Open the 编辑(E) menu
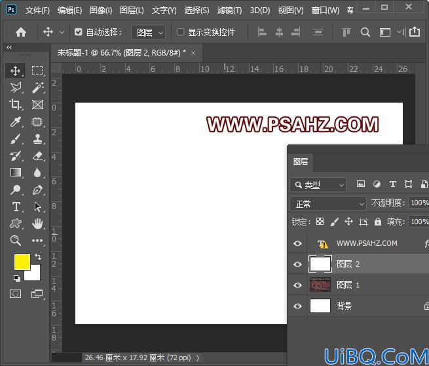Viewport: 429px width, 366px height. click(70, 10)
